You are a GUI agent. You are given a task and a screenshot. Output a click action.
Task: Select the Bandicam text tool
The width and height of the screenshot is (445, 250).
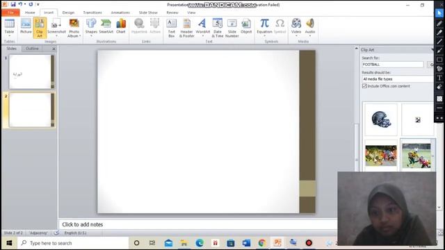pyautogui.click(x=439, y=78)
